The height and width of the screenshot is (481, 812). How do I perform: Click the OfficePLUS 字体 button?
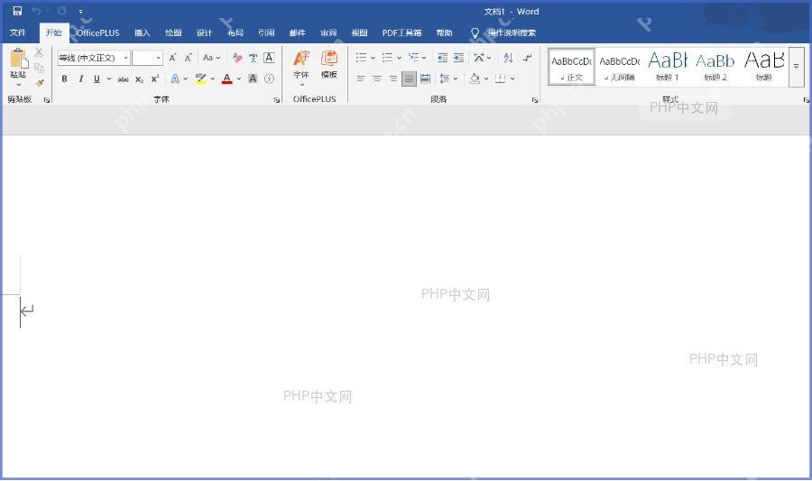(301, 66)
